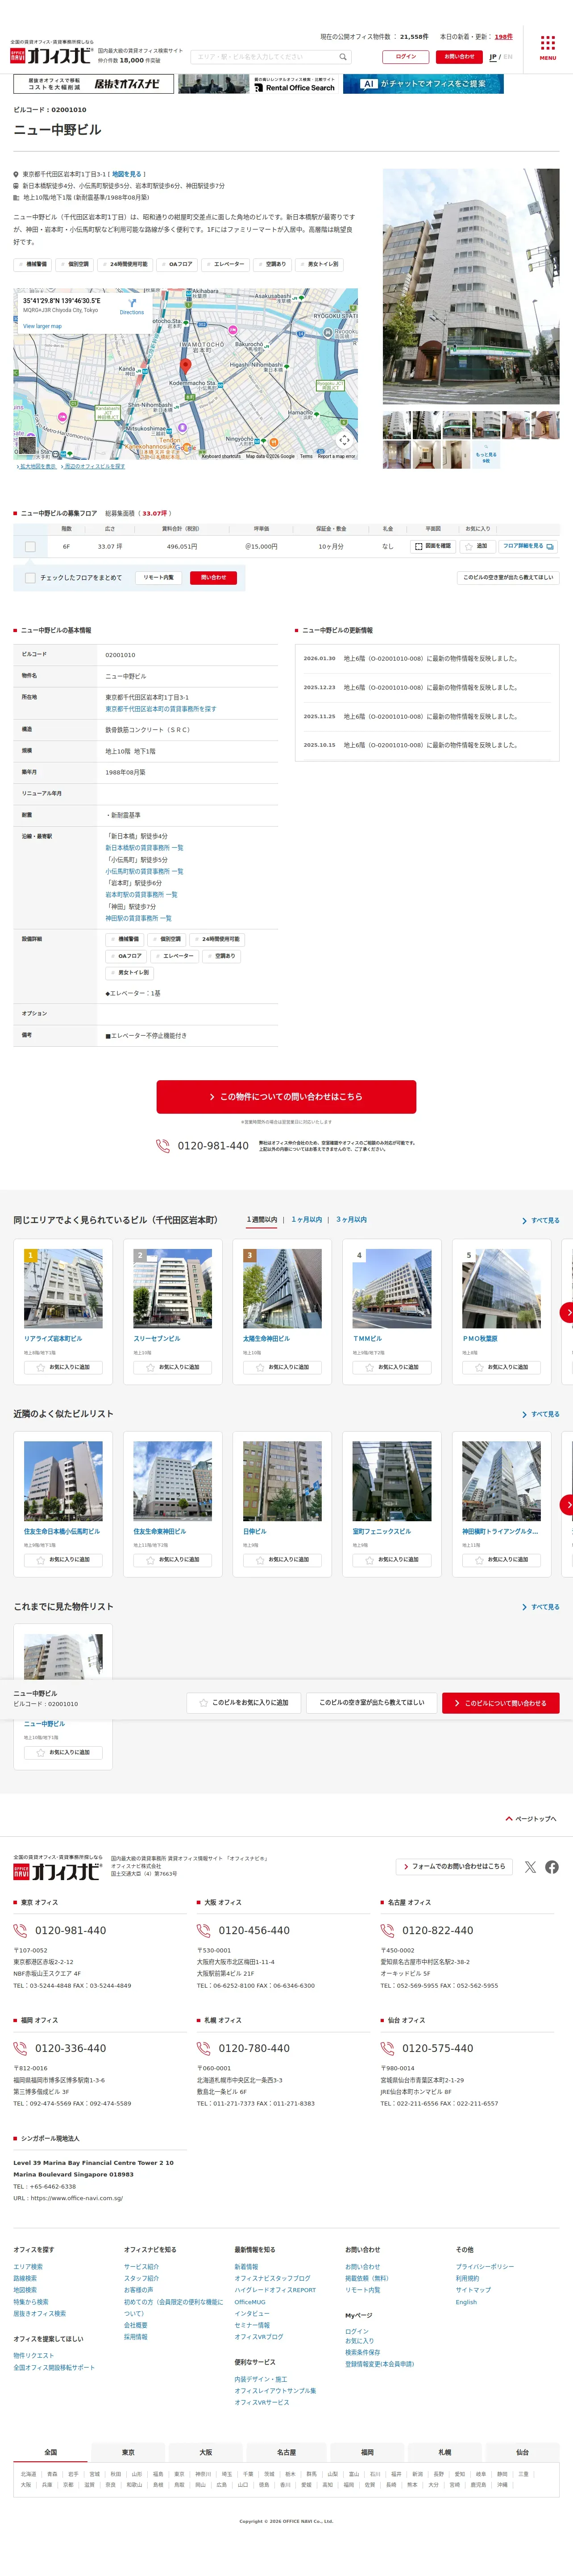
Task: Click 追加 favorite star for 6F
Action: coord(476,546)
